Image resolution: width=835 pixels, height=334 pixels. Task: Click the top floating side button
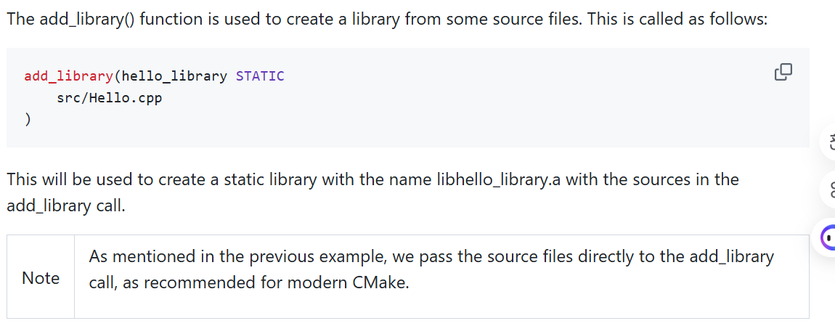click(x=830, y=142)
